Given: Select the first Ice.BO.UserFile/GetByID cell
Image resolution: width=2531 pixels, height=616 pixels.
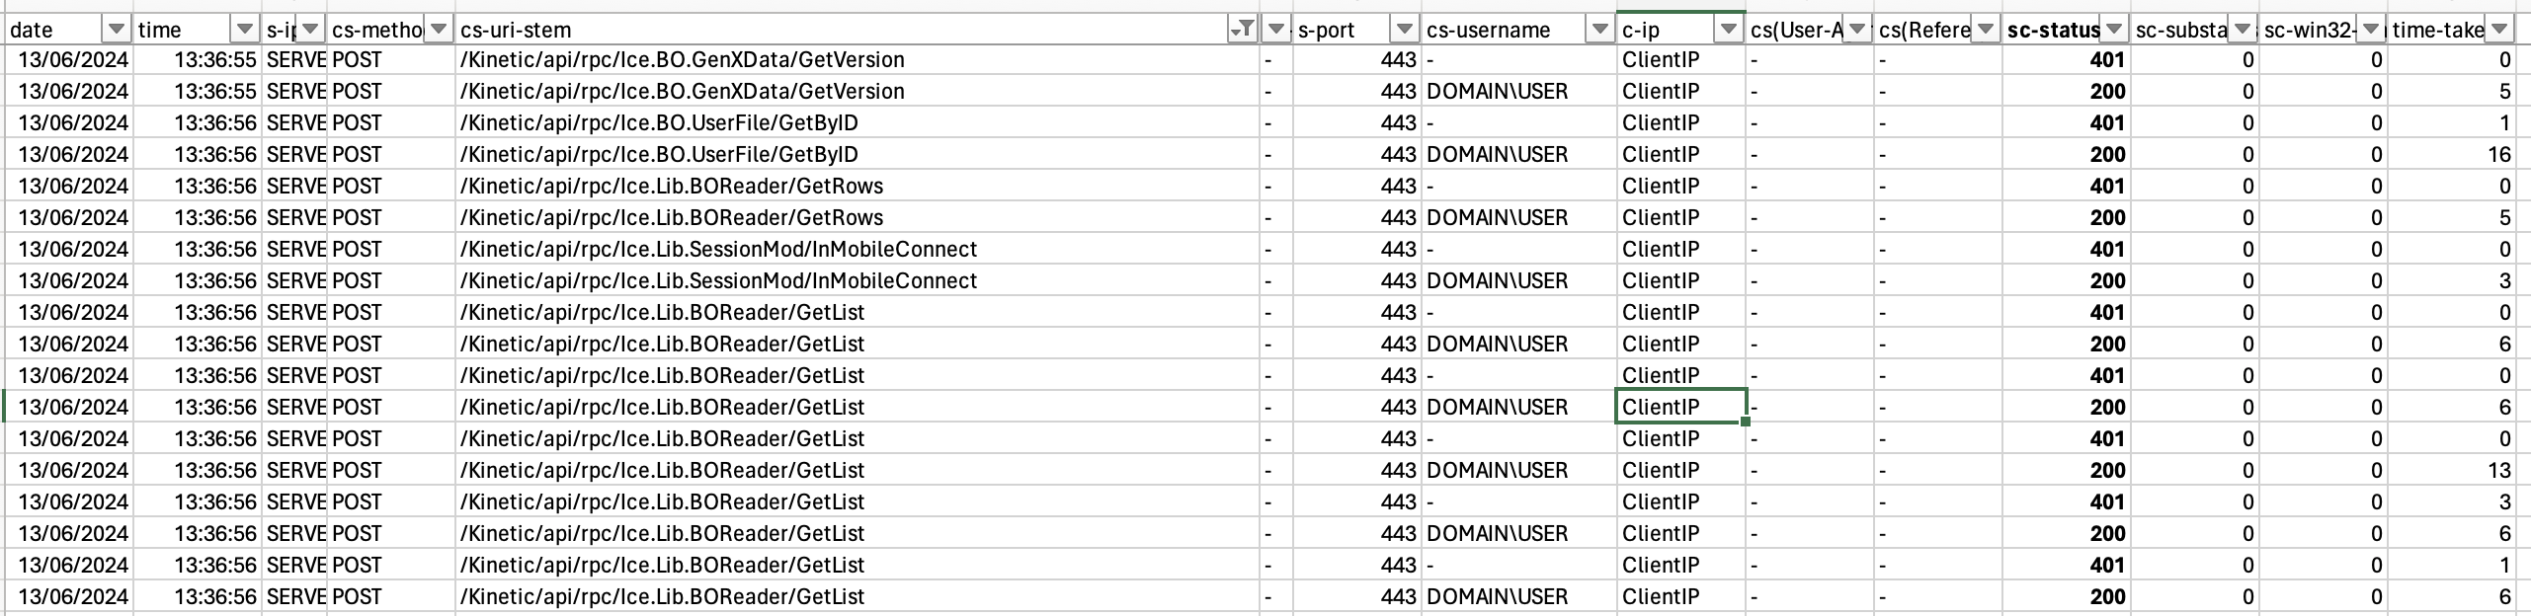Looking at the screenshot, I should coord(857,122).
